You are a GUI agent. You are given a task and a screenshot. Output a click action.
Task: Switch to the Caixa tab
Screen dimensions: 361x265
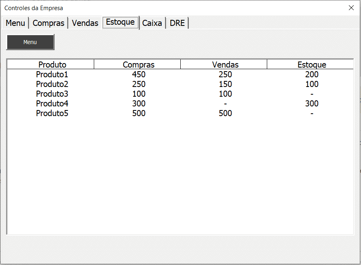[152, 23]
